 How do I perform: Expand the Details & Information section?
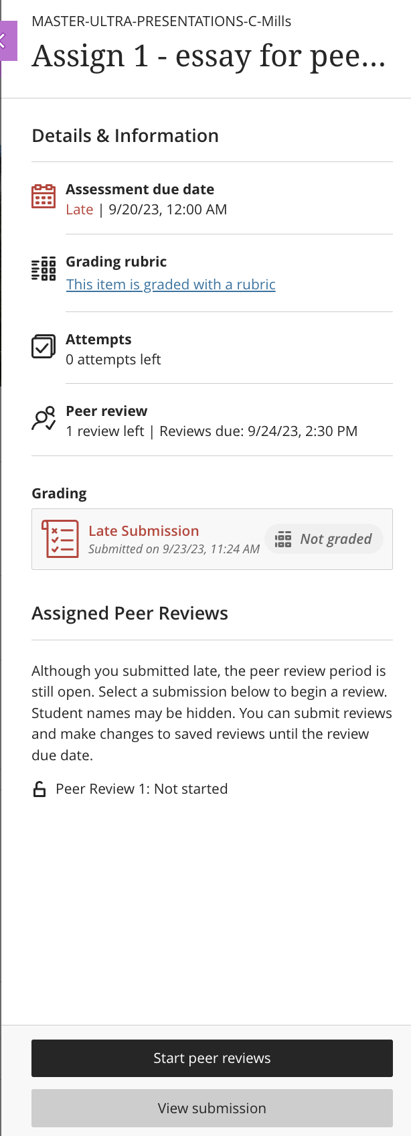pyautogui.click(x=125, y=135)
